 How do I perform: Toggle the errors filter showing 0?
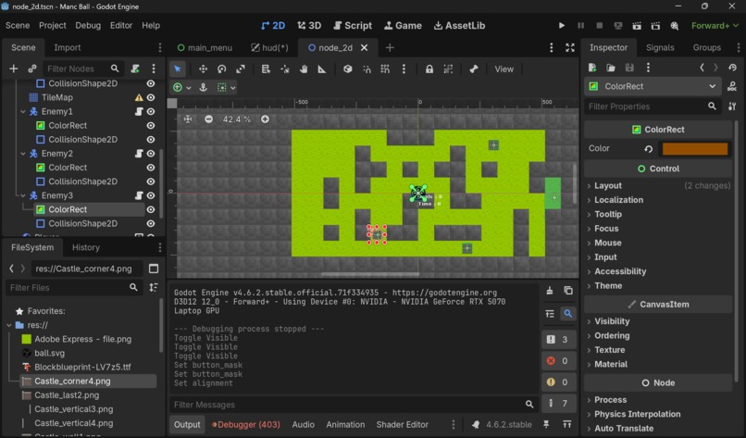tap(557, 361)
